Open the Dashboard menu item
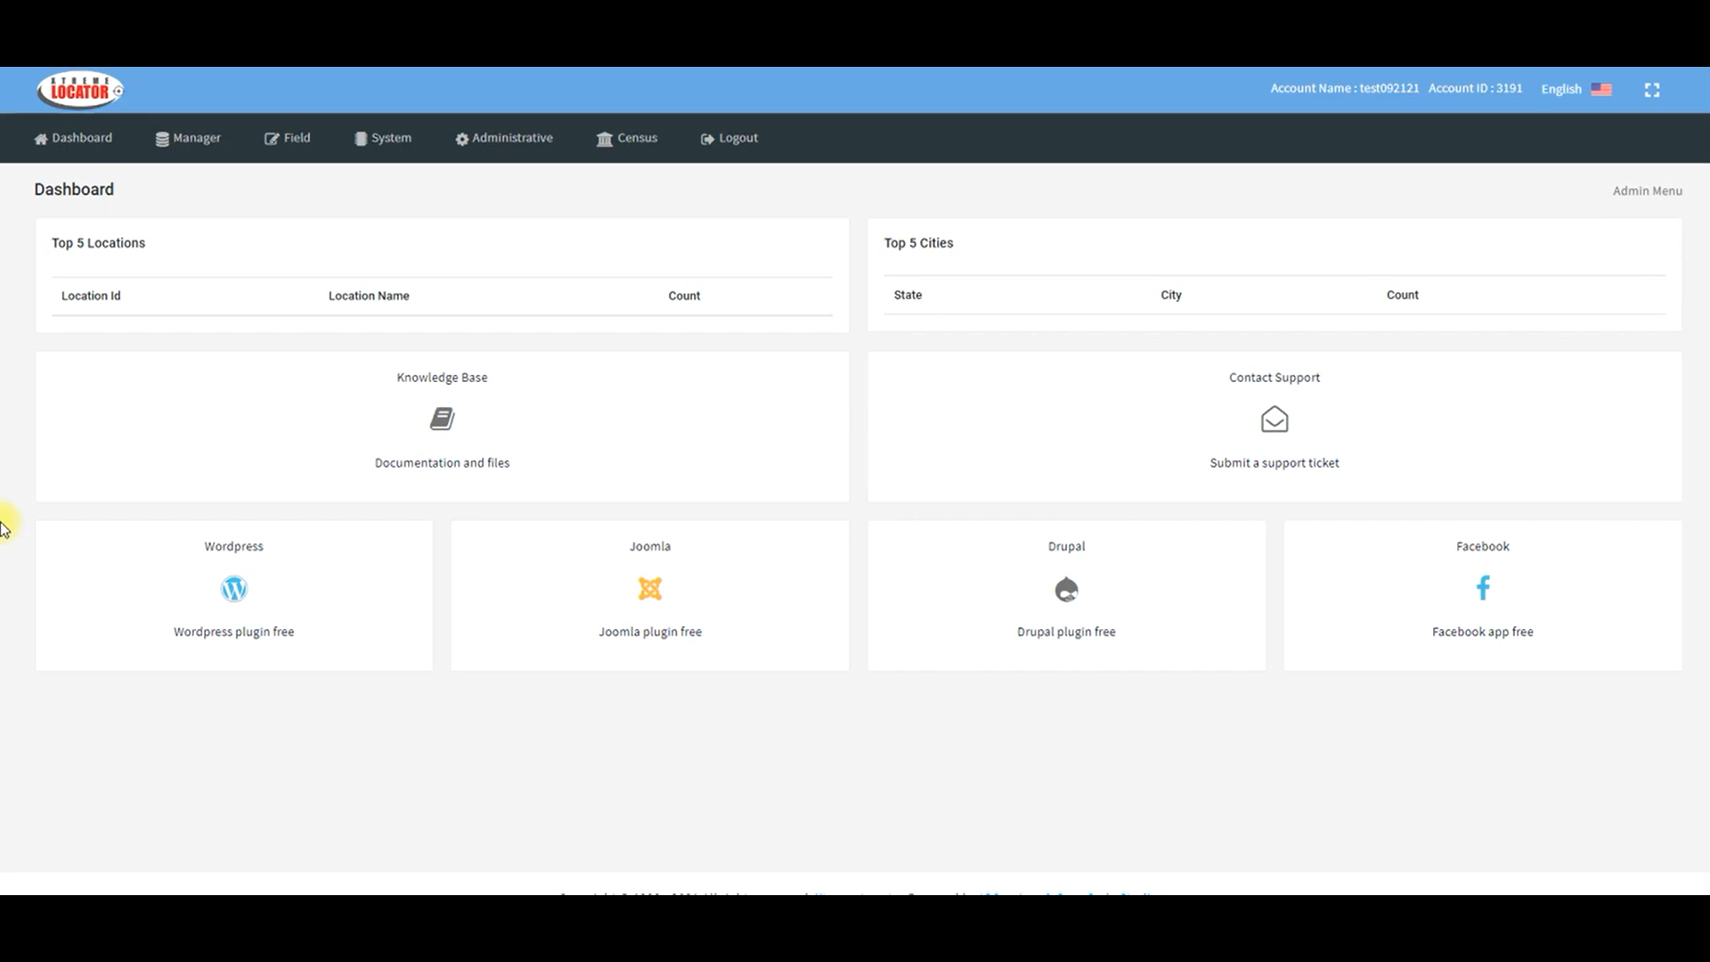 coord(73,138)
